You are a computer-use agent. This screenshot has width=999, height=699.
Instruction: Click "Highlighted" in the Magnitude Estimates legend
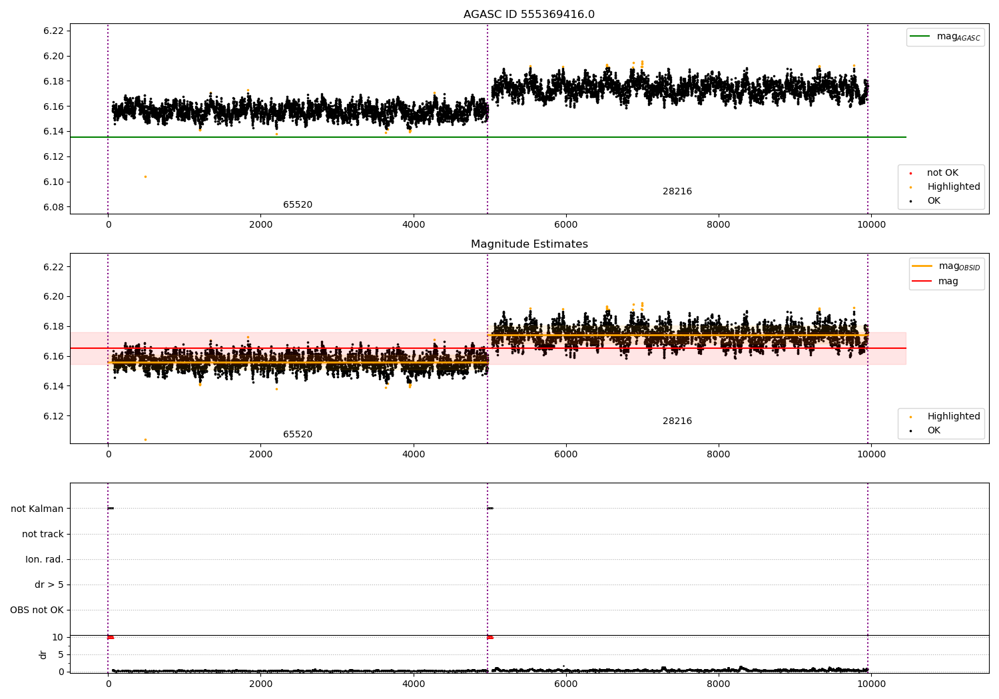[954, 417]
